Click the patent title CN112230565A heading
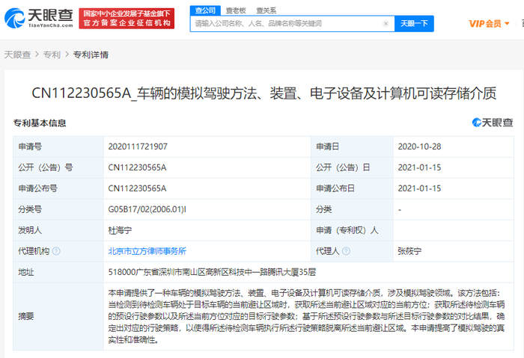 coord(264,93)
